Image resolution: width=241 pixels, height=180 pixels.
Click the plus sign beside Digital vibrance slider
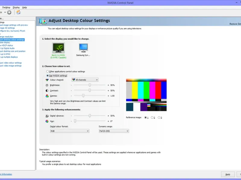[x=108, y=116]
